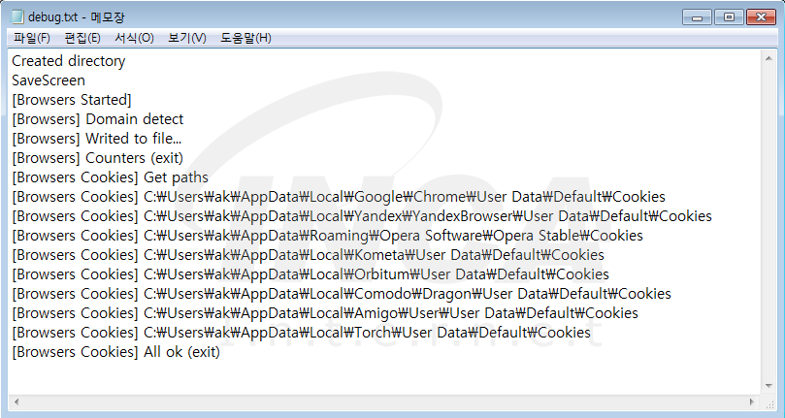
Task: Click the '[Browsers] Counters (exit)' line
Action: pos(98,158)
